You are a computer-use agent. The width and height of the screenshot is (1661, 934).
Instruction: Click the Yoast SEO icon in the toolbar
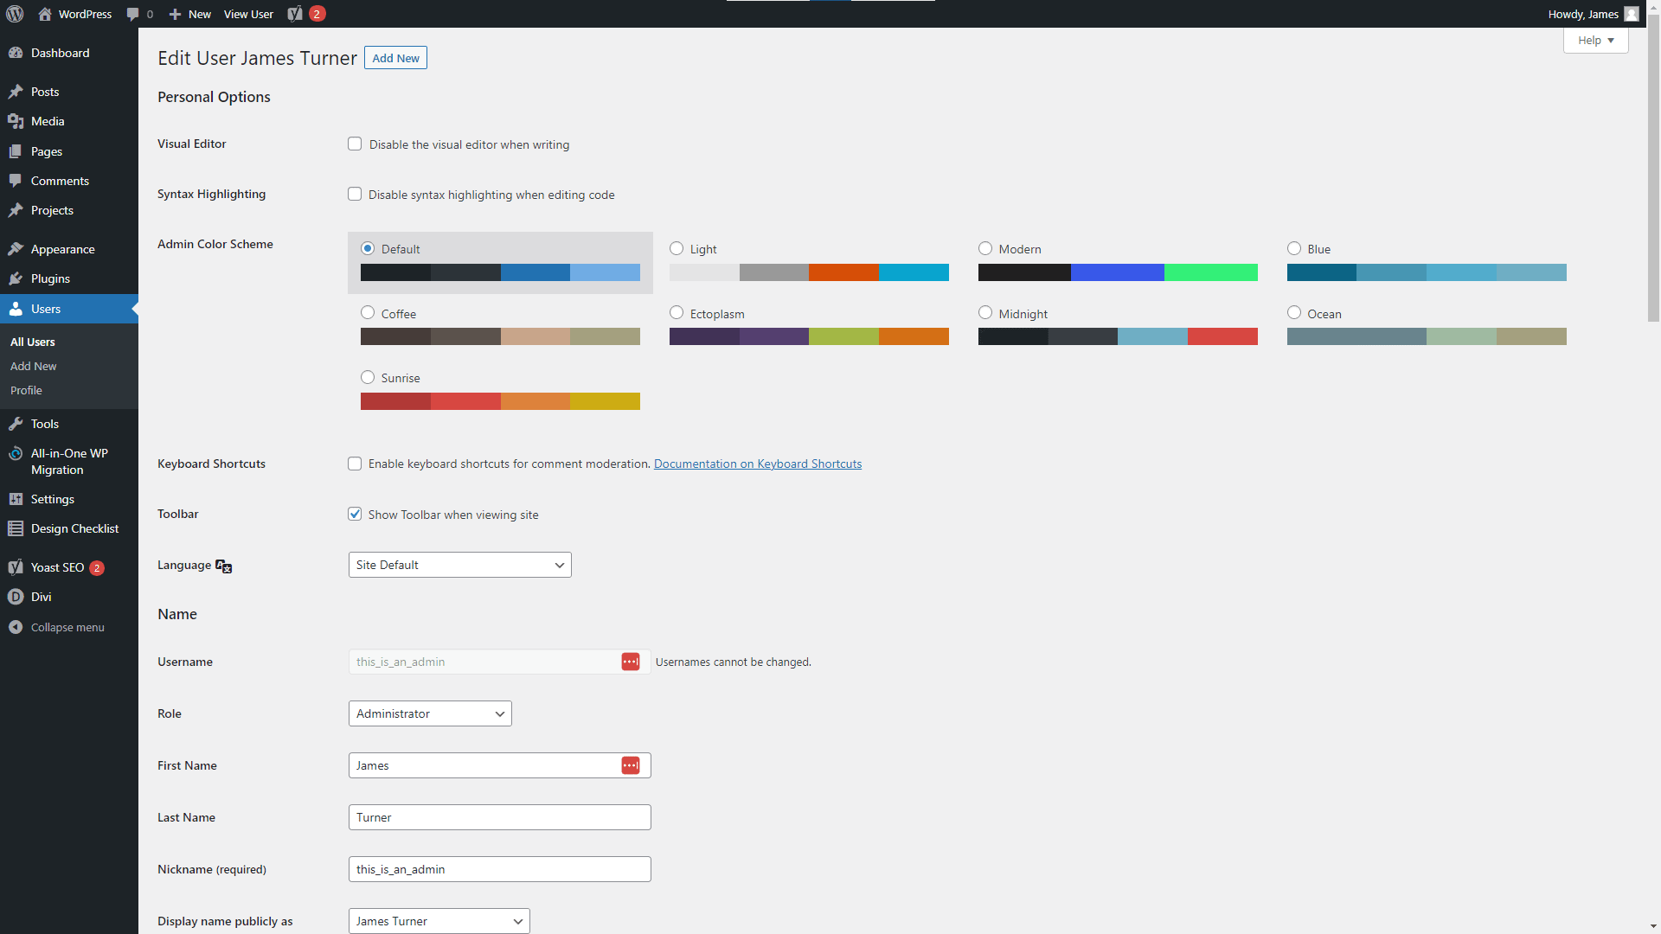point(294,14)
